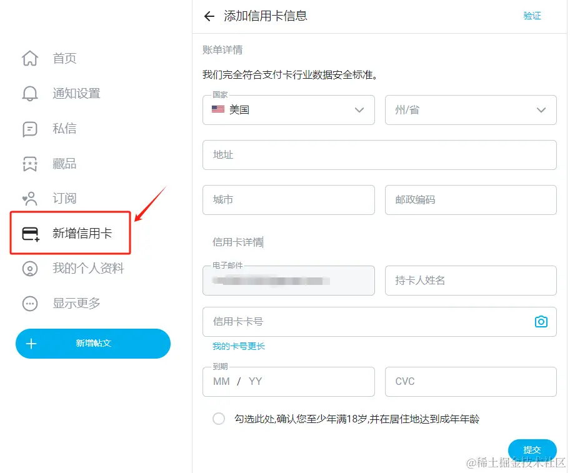570x473 pixels.
Task: Click the plus icon on 新增帖文 button
Action: 31,344
